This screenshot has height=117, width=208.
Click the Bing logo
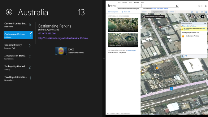pyautogui.click(x=112, y=6)
